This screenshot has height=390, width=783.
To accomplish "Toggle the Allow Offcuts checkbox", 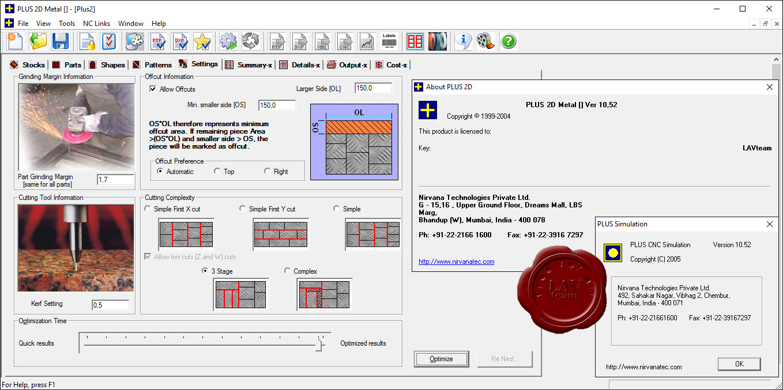I will point(153,89).
